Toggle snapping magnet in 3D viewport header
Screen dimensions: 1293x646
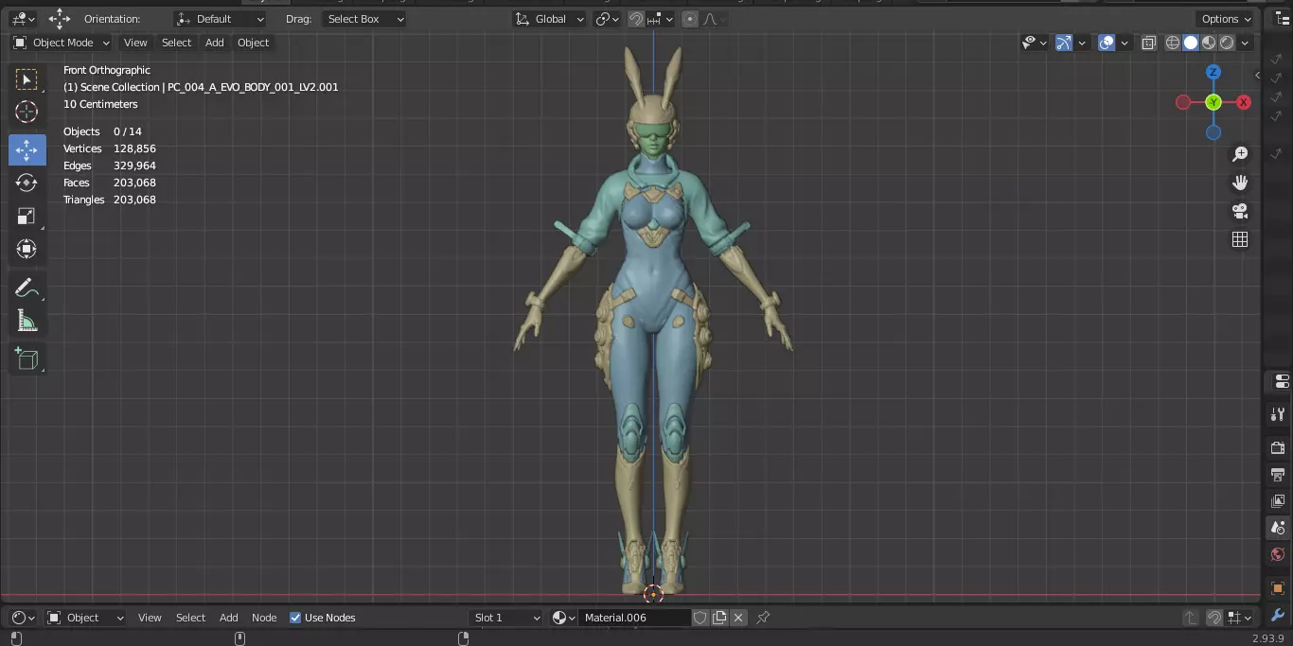point(636,19)
